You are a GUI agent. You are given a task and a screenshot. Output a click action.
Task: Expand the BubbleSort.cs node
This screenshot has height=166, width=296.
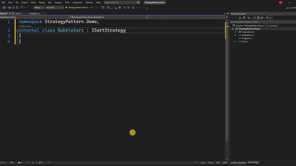235,35
